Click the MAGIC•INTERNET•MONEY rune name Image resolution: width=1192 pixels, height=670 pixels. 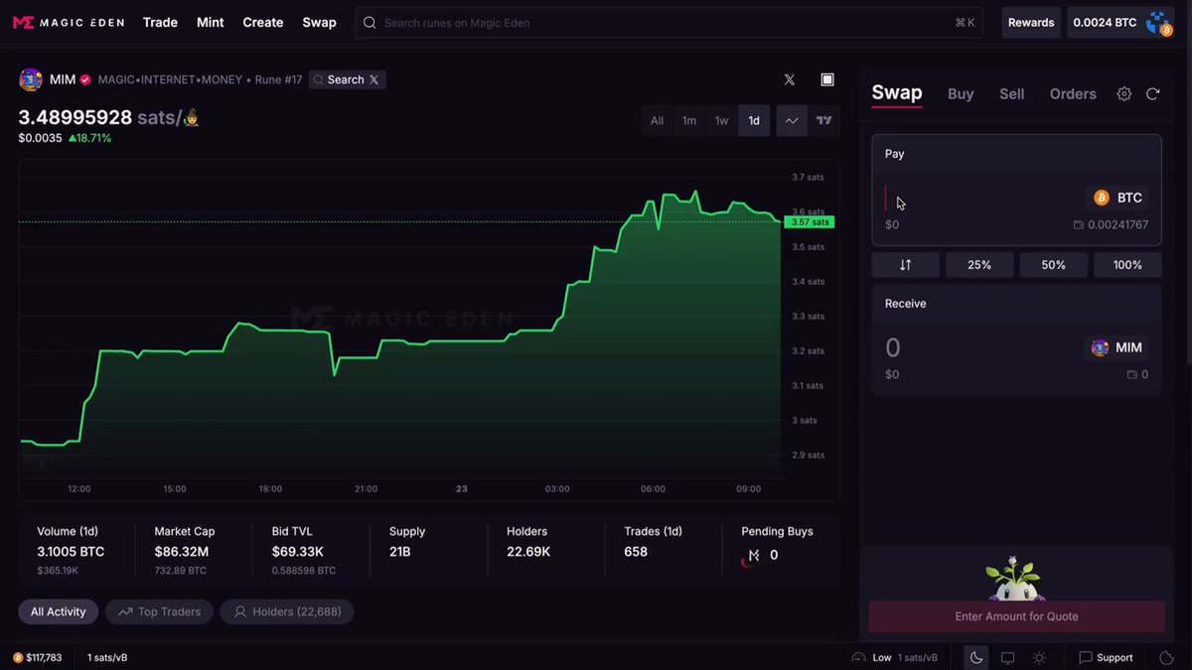pos(170,79)
